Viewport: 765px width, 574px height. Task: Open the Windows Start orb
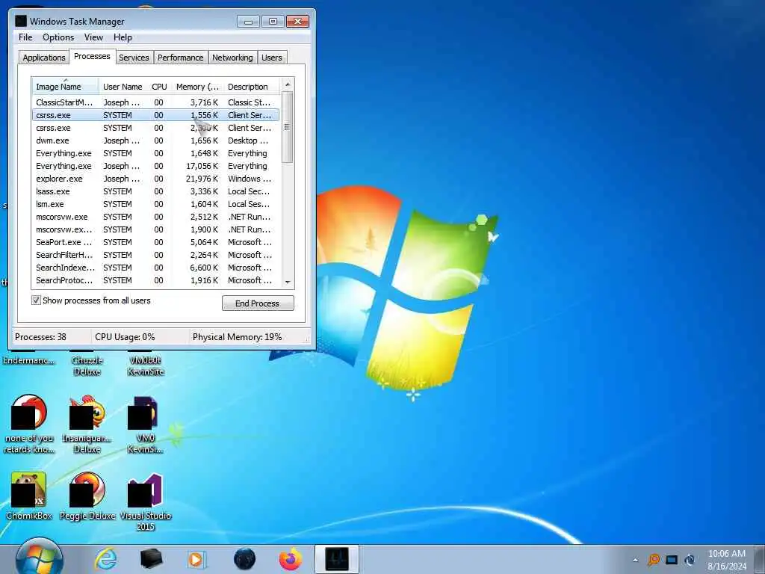(x=39, y=558)
